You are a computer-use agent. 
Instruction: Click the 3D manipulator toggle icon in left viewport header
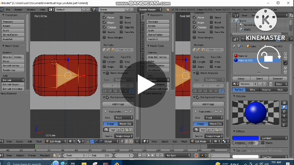click(x=88, y=142)
